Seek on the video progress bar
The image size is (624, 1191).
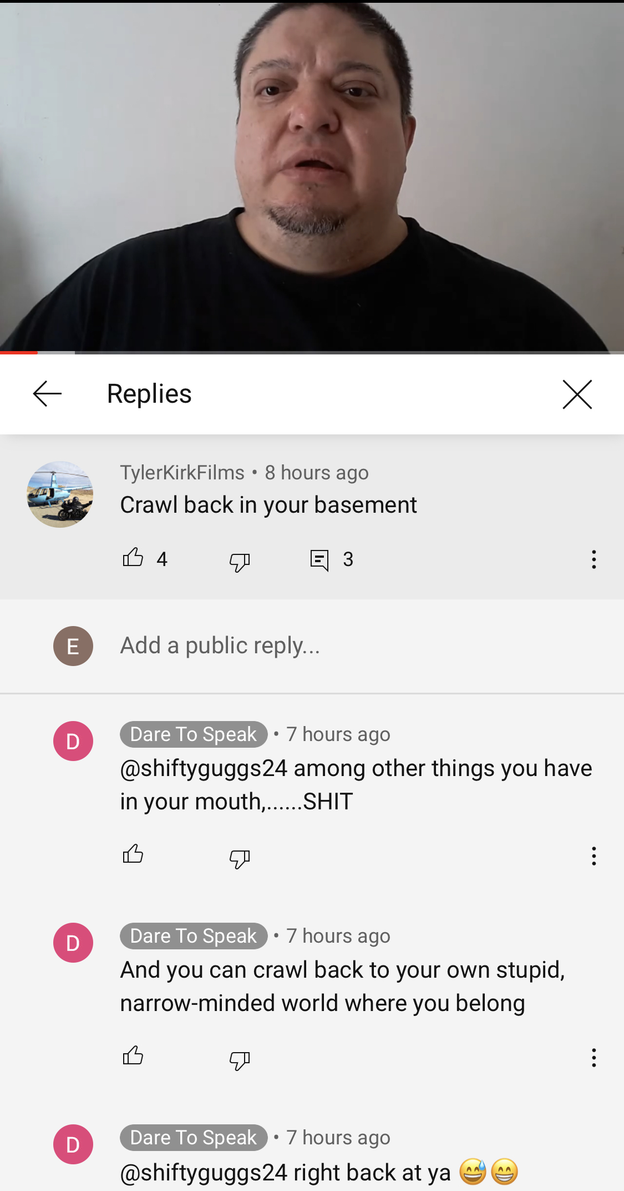(312, 352)
